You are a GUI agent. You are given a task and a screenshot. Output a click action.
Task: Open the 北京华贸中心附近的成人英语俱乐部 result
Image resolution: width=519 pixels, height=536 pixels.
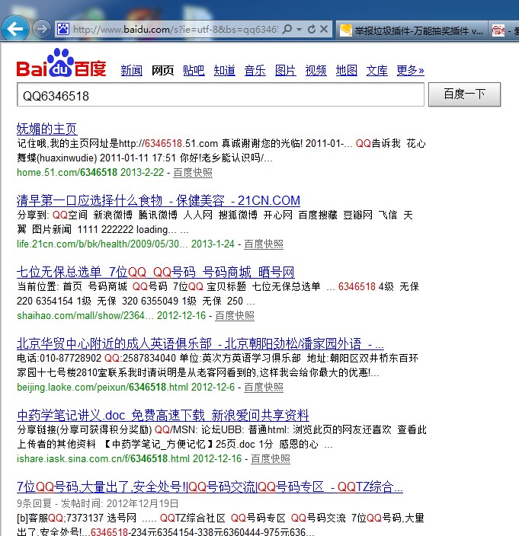coord(200,343)
